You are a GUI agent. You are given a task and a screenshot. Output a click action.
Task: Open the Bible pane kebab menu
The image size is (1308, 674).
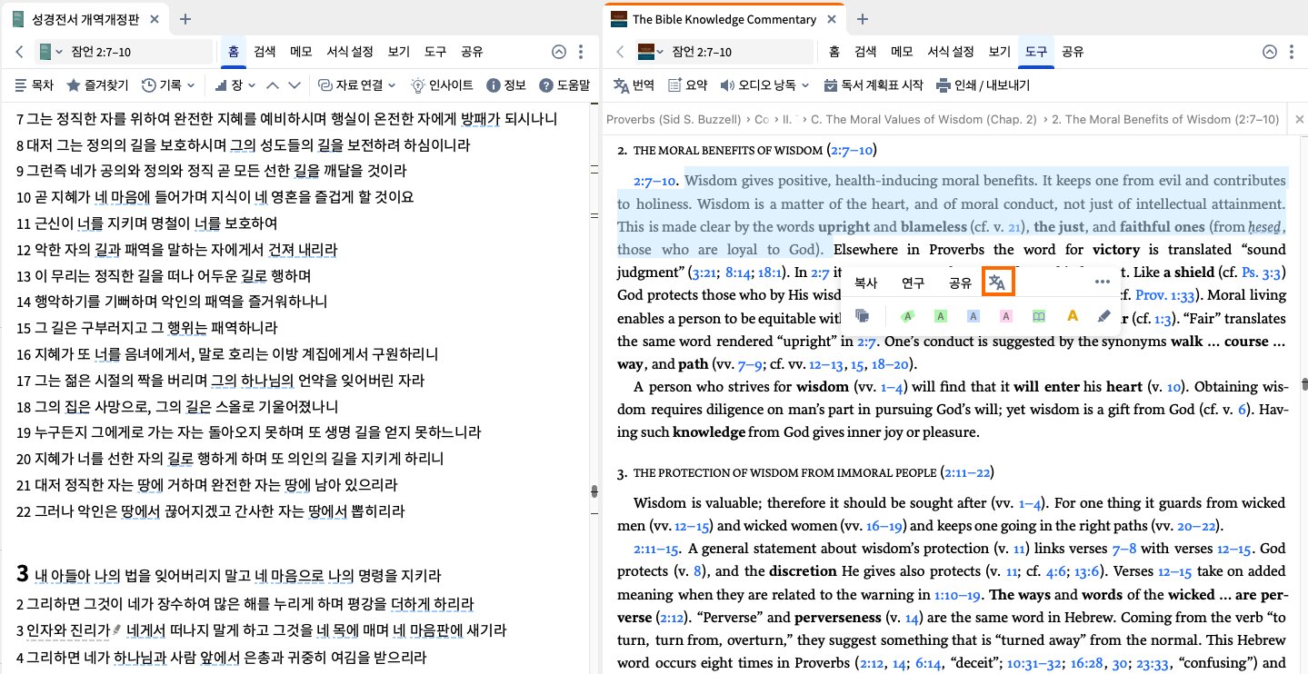click(581, 52)
